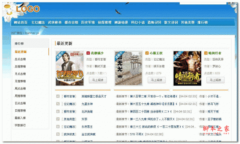Image resolution: width=240 pixels, height=144 pixels.
Task: Click the 暗间行者 book cover
Action: pyautogui.click(x=187, y=68)
